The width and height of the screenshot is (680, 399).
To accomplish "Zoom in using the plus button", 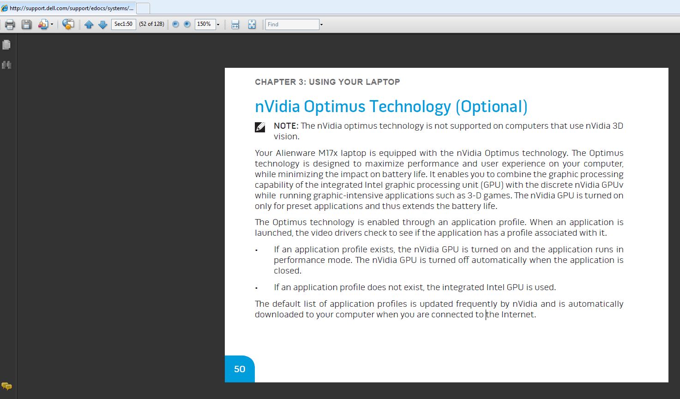I will [187, 24].
